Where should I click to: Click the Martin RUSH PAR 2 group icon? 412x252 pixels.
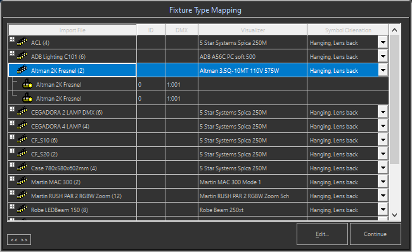coord(22,195)
